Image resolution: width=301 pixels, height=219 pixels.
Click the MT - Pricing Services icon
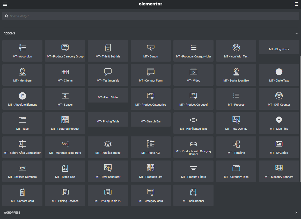[x=65, y=192]
